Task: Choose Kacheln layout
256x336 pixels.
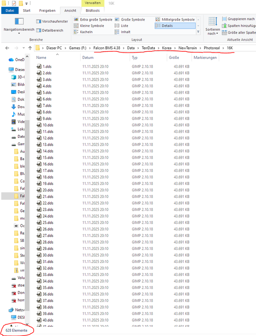Action: click(83, 32)
